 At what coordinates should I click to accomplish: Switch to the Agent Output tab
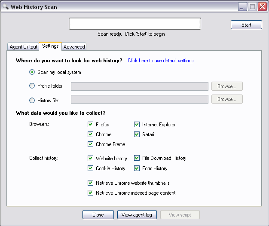coord(24,47)
